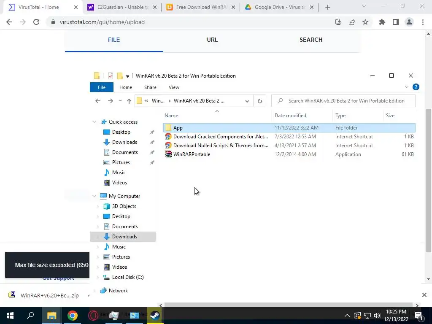This screenshot has height=324, width=432.
Task: Open the Share ribbon tab
Action: coord(150,87)
